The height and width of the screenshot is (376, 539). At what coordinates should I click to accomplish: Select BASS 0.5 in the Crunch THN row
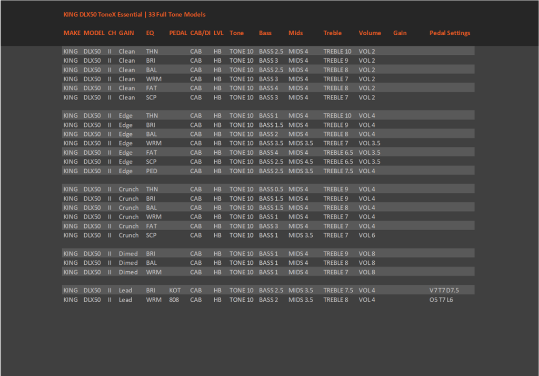coord(271,189)
